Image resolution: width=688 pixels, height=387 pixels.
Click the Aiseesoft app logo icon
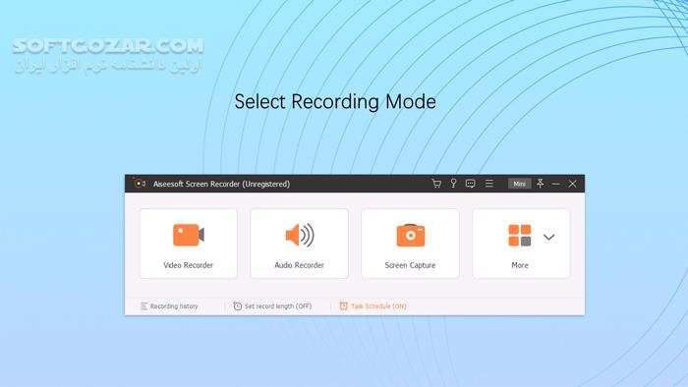[x=140, y=184]
